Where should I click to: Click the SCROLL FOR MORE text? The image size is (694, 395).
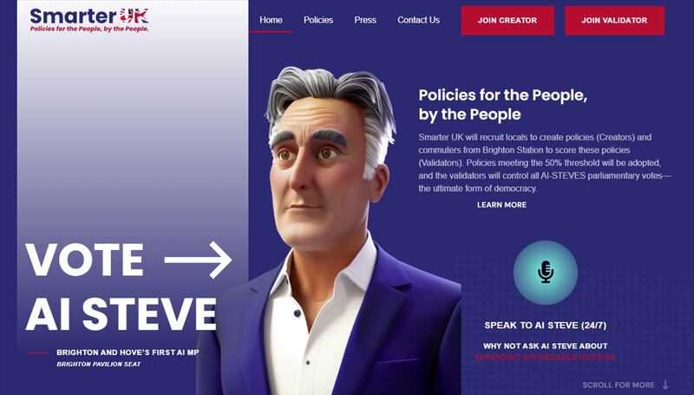tap(619, 385)
